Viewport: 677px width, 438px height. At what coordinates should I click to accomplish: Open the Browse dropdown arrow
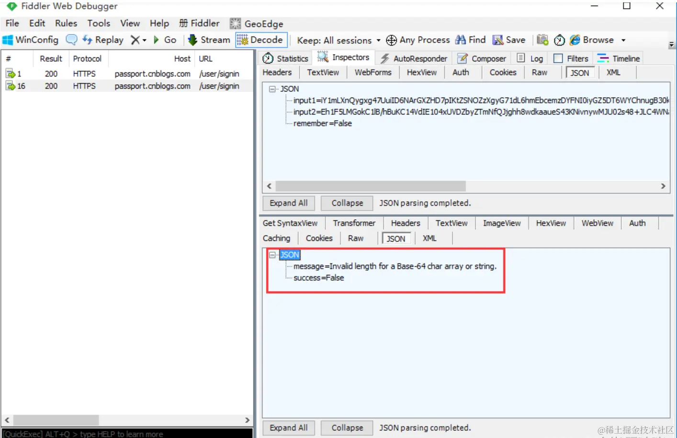pyautogui.click(x=623, y=40)
